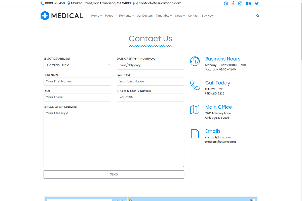This screenshot has height=201, width=302.
Task: Open the Instagram social icon
Action: (240, 4)
